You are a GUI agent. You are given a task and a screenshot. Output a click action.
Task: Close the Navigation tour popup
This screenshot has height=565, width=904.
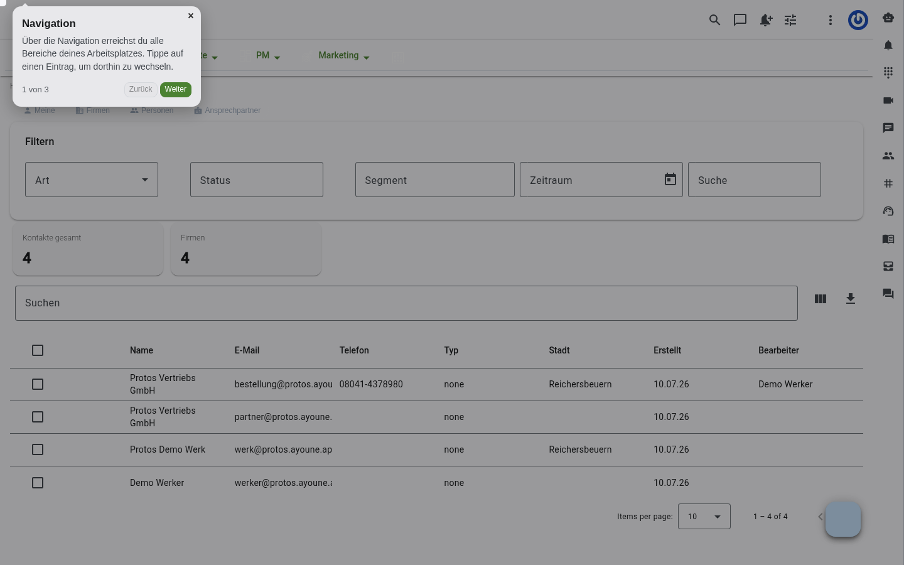[191, 16]
